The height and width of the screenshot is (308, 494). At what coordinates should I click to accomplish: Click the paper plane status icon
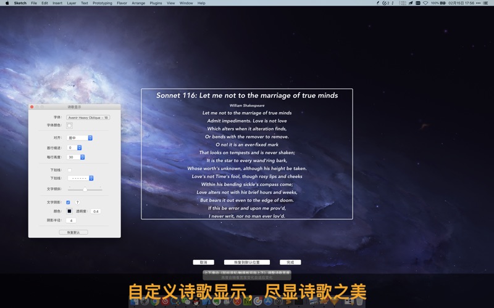[411, 3]
